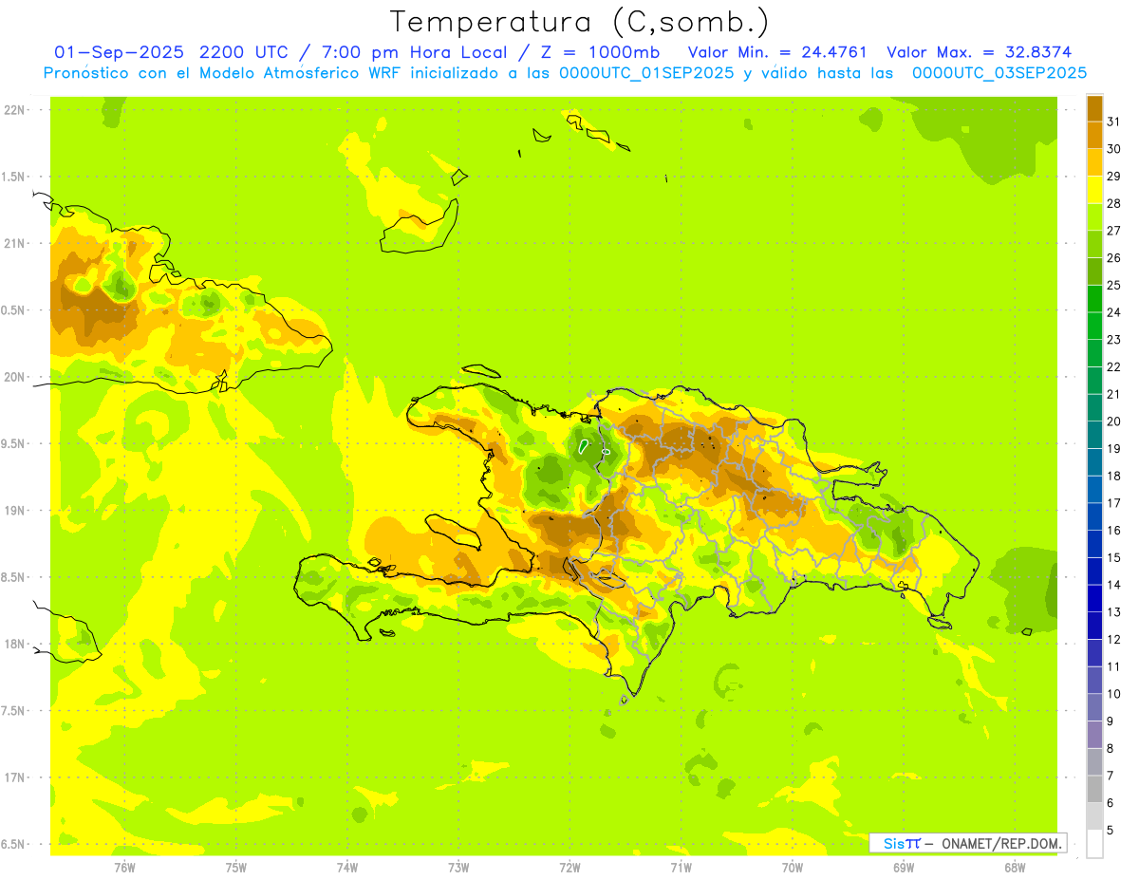The height and width of the screenshot is (880, 1139).
Task: Click the "22" colorbar scale label
Action: (x=1114, y=366)
